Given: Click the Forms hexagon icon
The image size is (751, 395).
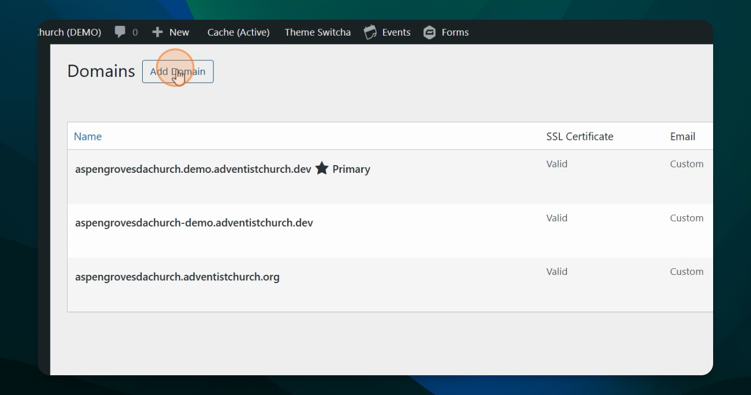Looking at the screenshot, I should (429, 32).
